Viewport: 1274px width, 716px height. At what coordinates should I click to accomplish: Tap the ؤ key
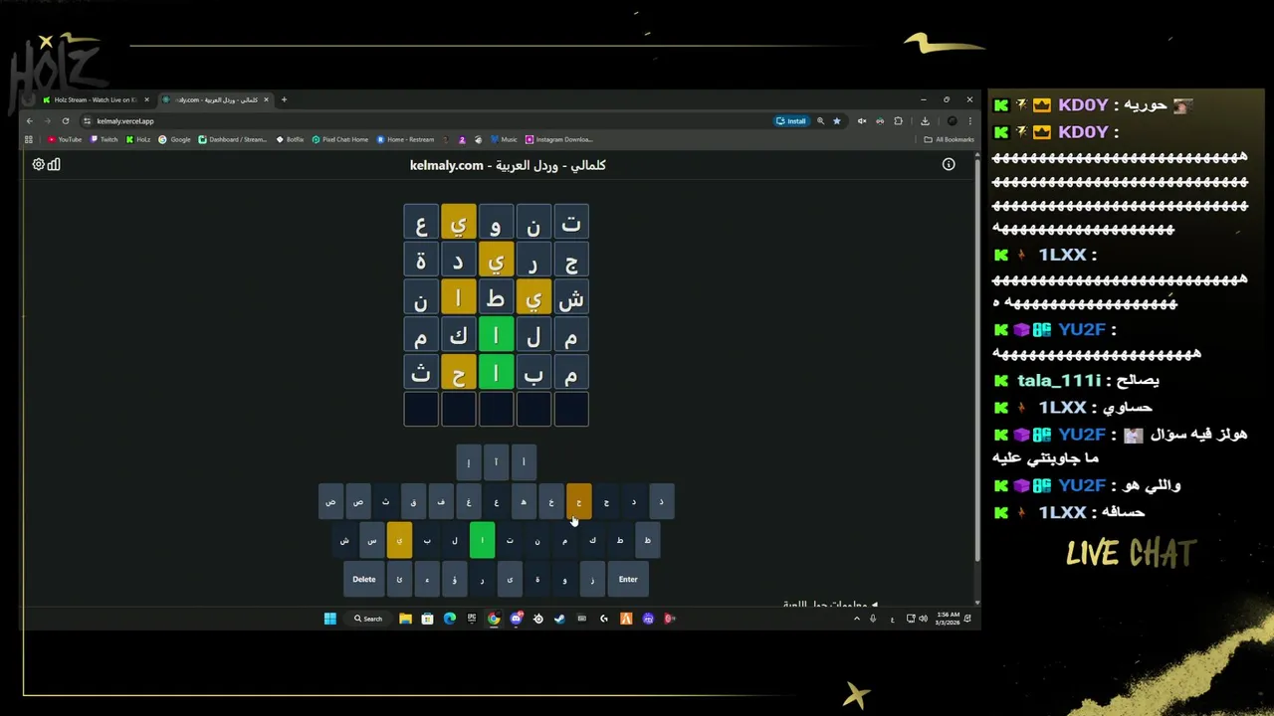pyautogui.click(x=455, y=580)
